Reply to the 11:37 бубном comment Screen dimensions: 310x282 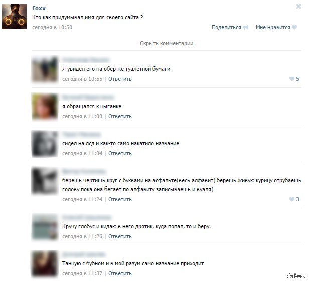pyautogui.click(x=120, y=273)
